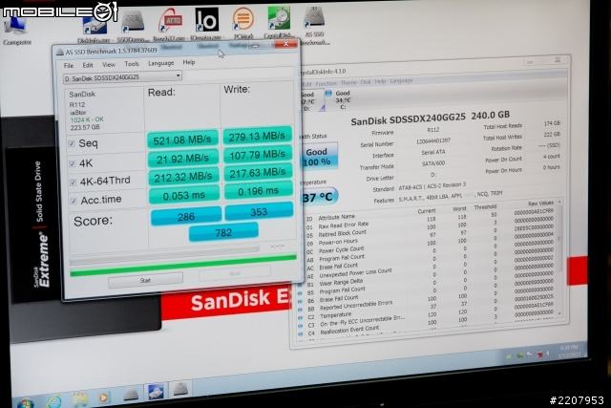Open Function menu in CrystalDiskInfo
The image size is (611, 408).
click(326, 83)
